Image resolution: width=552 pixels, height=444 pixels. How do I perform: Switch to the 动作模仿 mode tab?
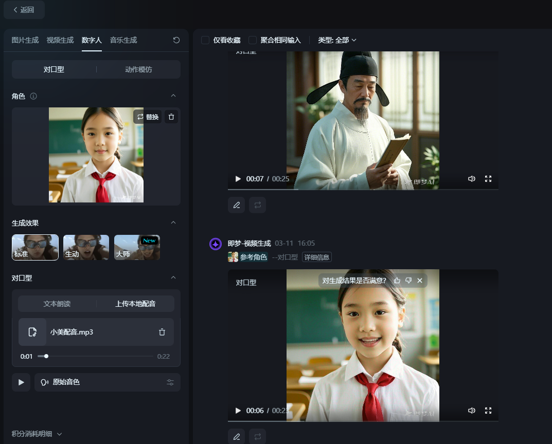tap(138, 69)
